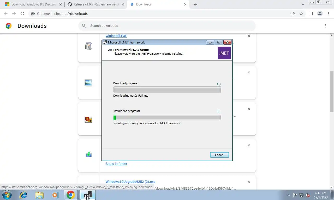
Task: Minimize the .NET Framework setup window
Action: [210, 42]
